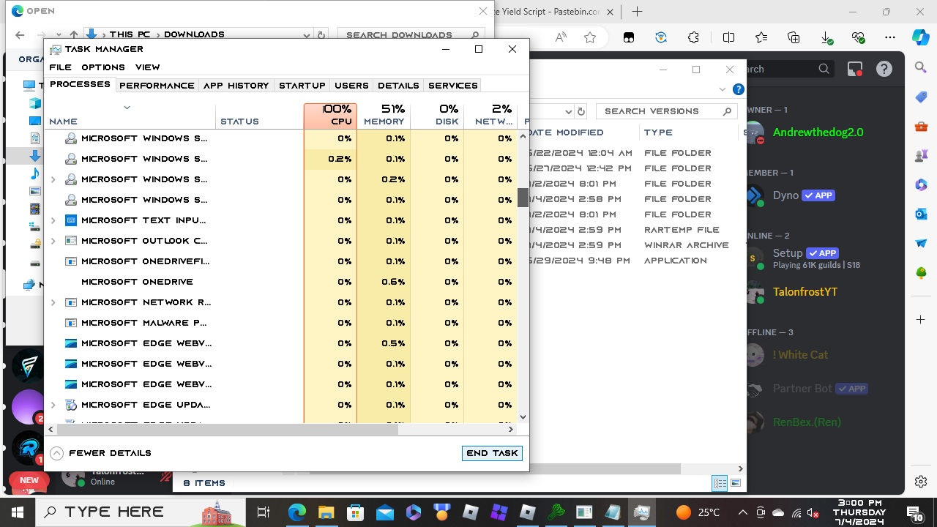Sort processes by CPU column
Viewport: 937px width, 527px height.
click(331, 116)
